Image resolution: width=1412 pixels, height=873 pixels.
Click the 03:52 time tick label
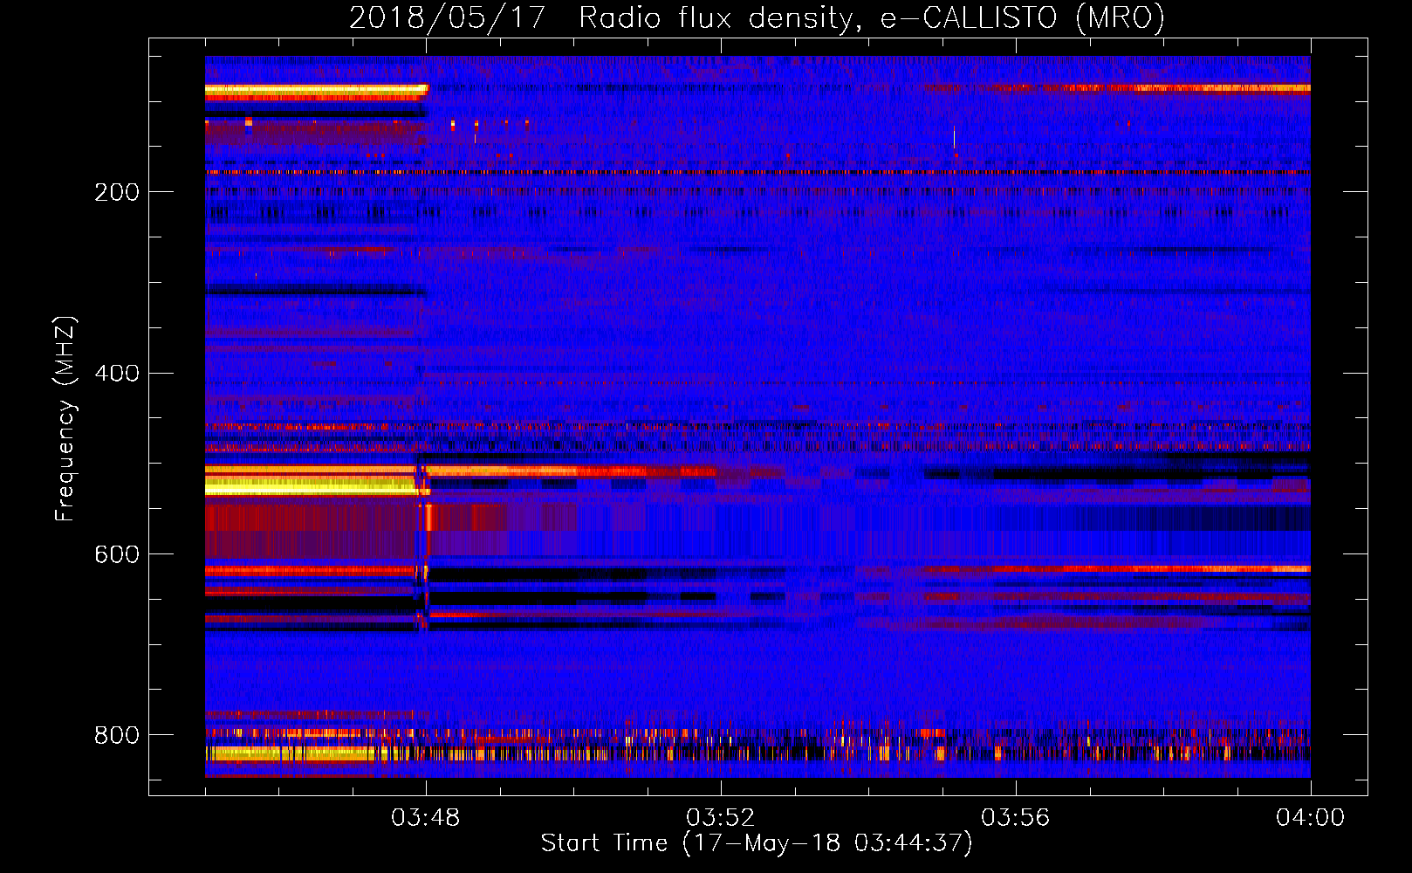(x=721, y=818)
